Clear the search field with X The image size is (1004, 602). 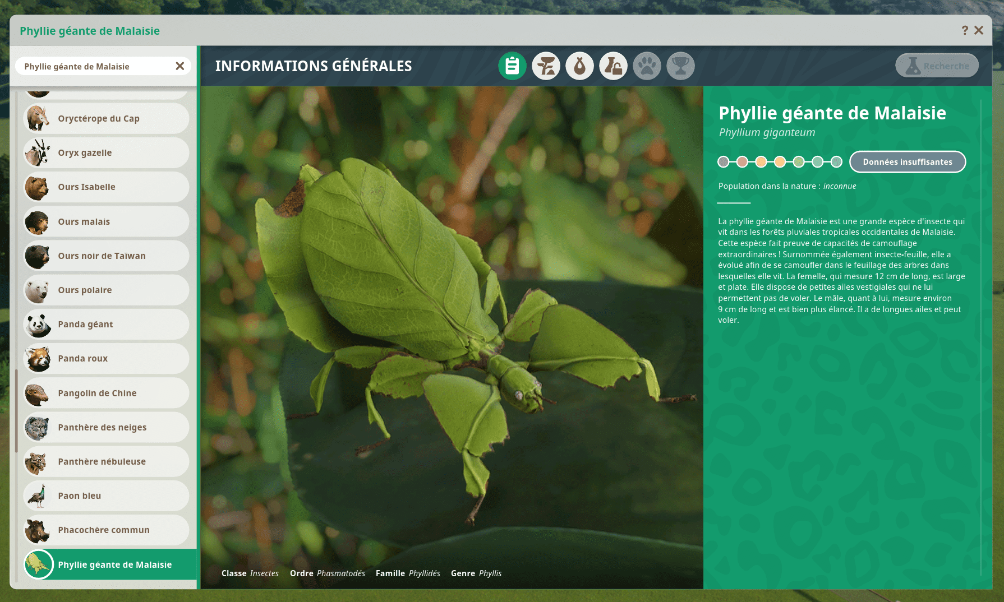point(179,66)
